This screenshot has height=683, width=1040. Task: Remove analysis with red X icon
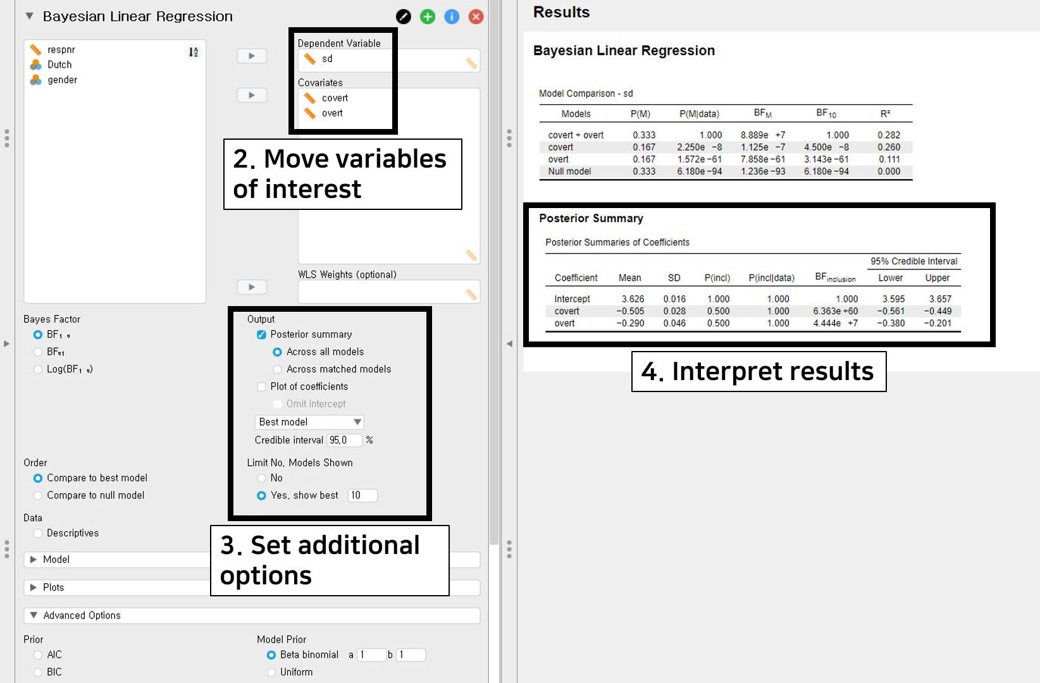coord(476,17)
